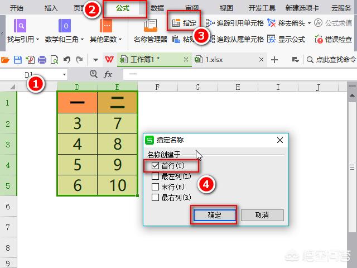Screen dimensions: 357x268
Task: Switch to the 开始 ribbon tab
Action: click(17, 8)
